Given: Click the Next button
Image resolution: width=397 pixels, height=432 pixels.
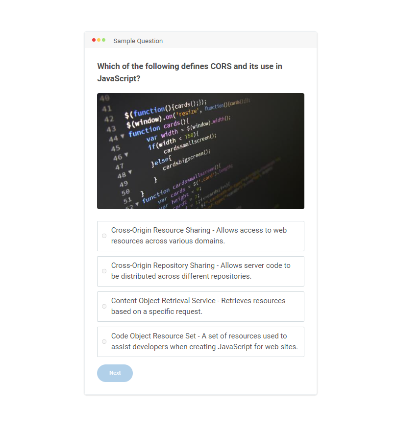Looking at the screenshot, I should (115, 373).
